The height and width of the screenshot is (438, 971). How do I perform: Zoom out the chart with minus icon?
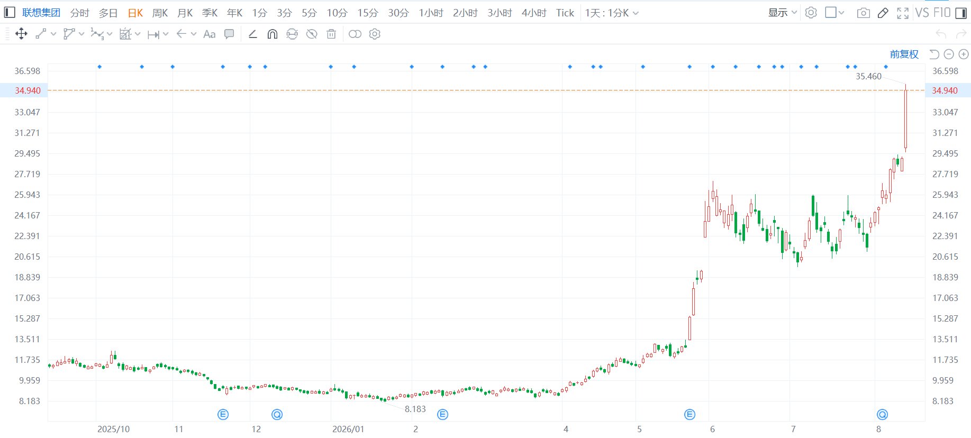[949, 54]
